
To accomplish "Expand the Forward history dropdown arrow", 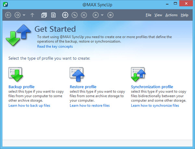I will (24, 15).
